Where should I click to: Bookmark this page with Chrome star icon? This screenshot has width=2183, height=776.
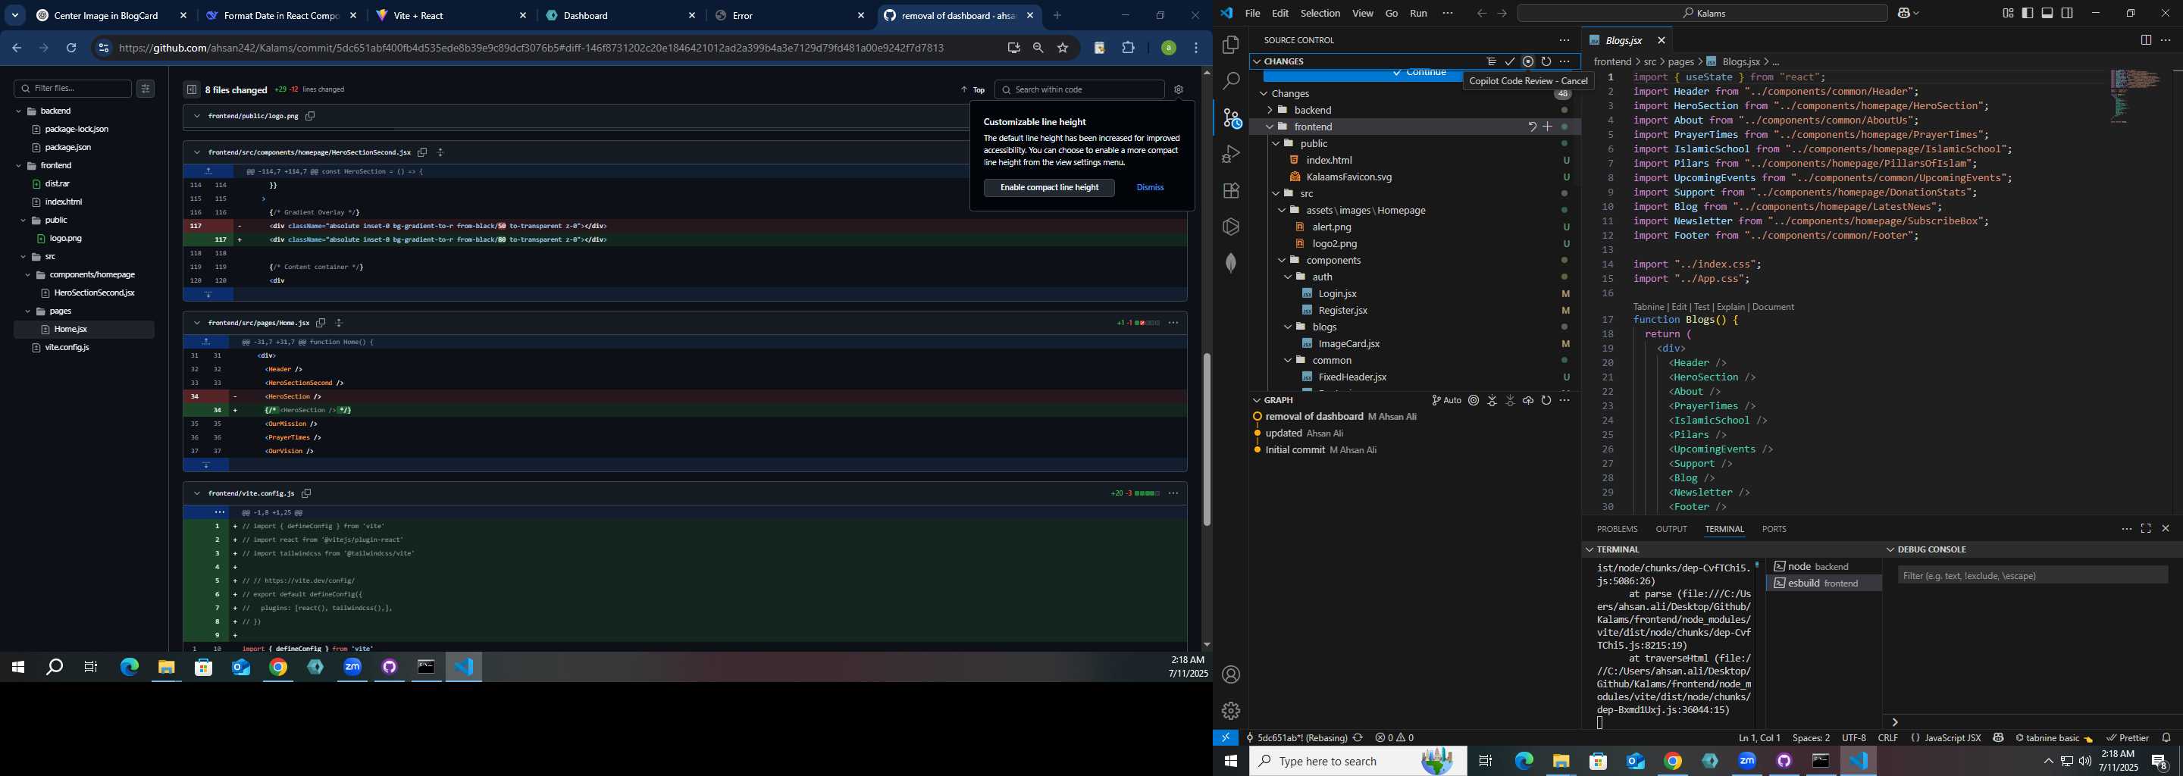(1063, 48)
